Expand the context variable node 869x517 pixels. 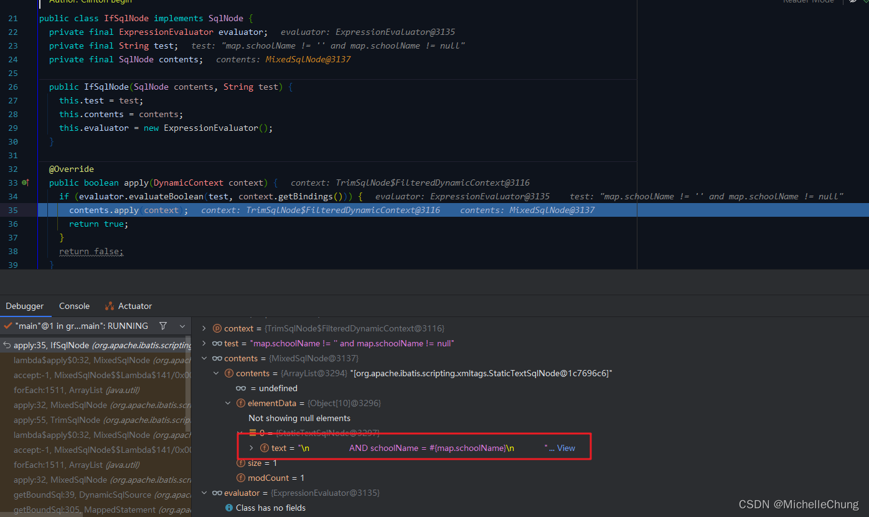tap(204, 328)
